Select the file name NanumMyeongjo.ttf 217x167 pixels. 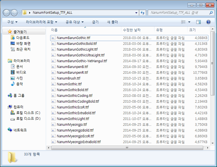tap(72, 124)
